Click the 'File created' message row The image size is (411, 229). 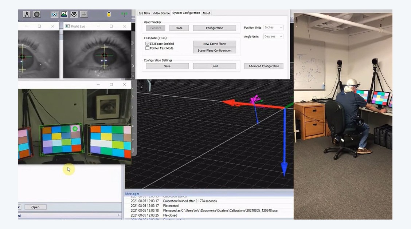pos(171,206)
